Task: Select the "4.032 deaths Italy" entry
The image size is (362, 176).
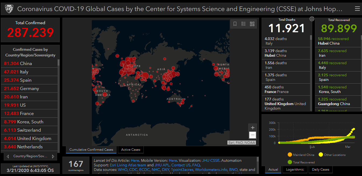Action: [286, 41]
